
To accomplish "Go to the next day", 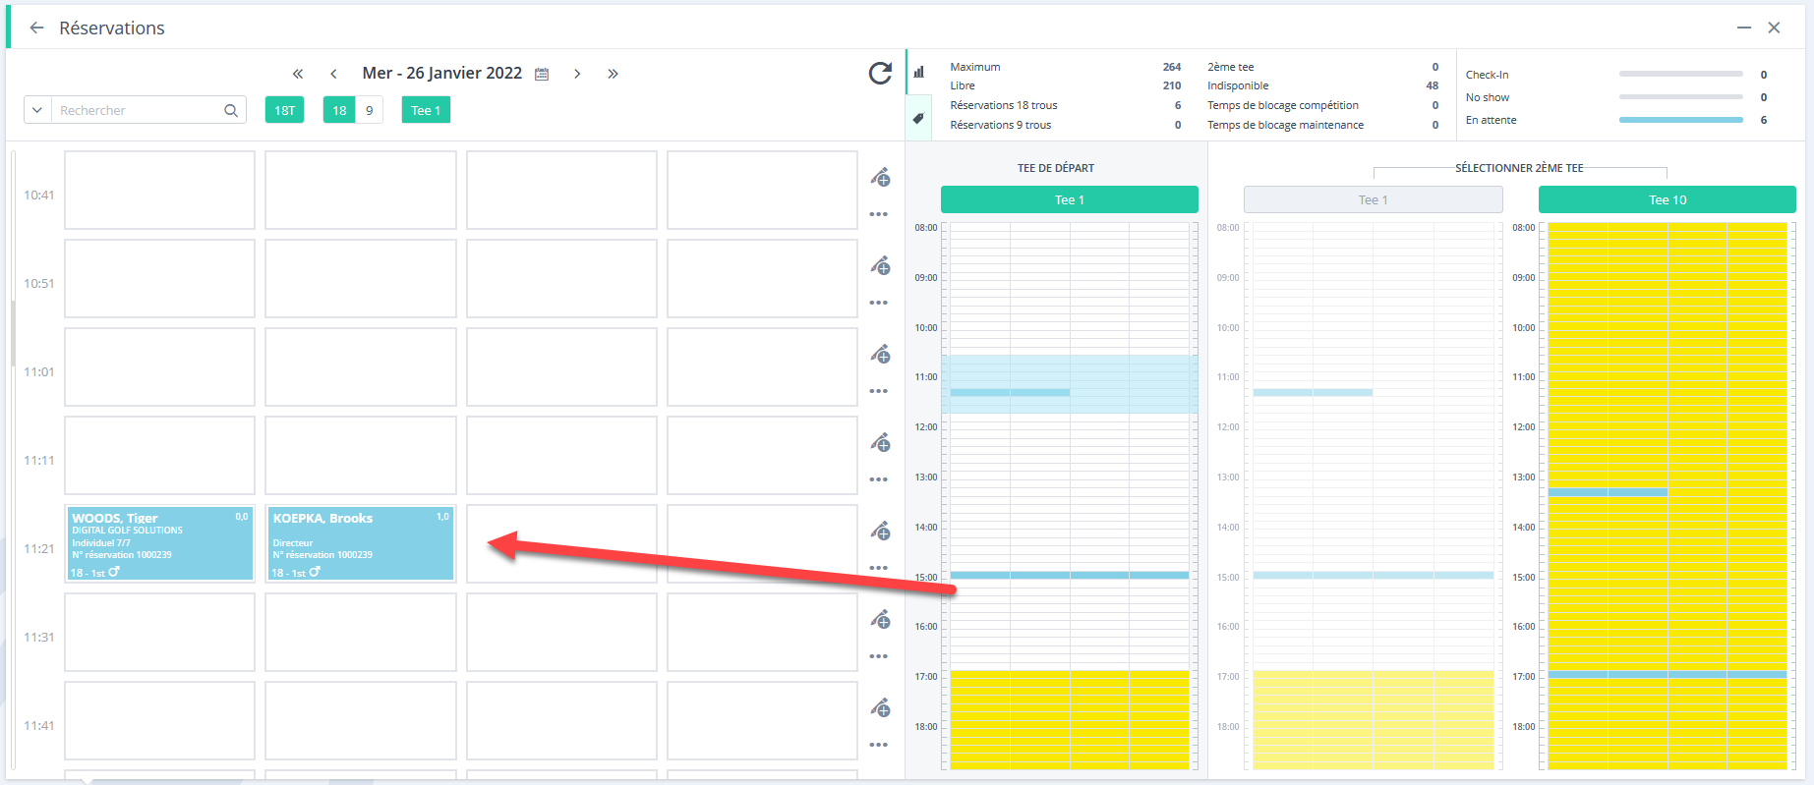I will pyautogui.click(x=577, y=74).
